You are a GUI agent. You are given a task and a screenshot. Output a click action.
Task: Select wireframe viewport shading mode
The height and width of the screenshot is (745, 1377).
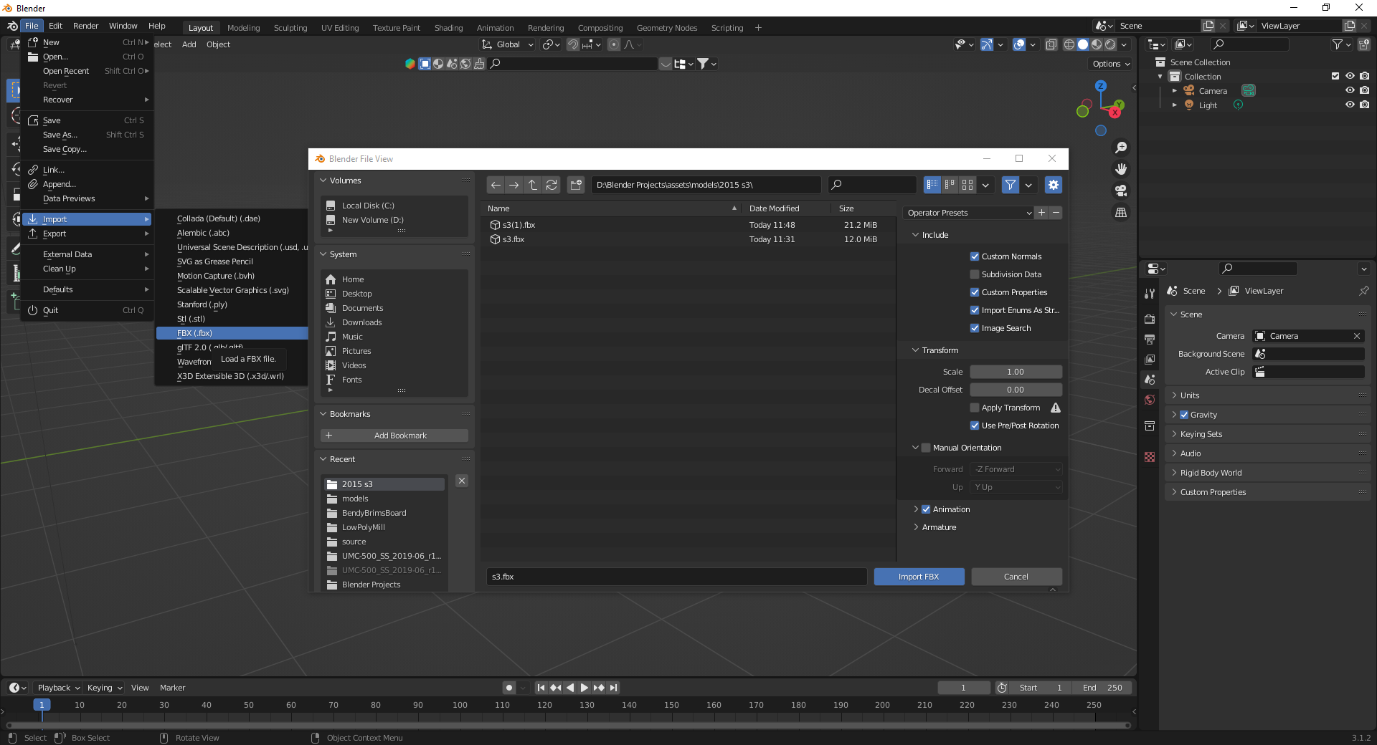1069,44
